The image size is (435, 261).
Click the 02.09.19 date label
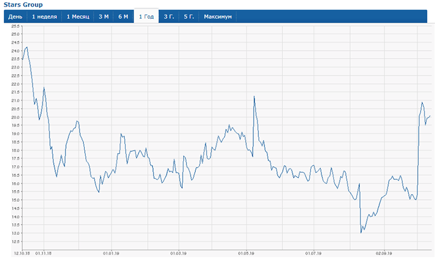[x=384, y=253]
